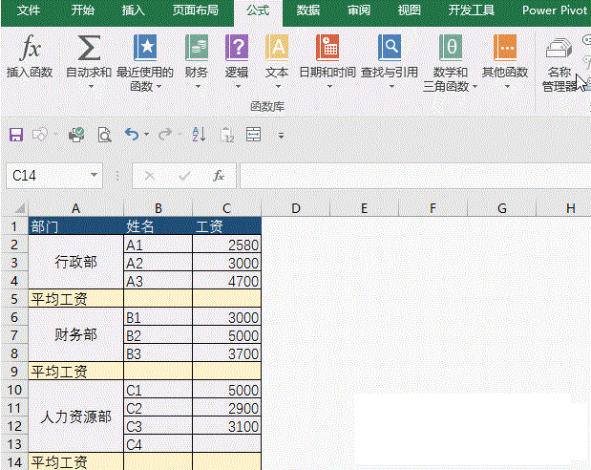Expand the Recently Used functions dropdown arrow
Screen dimensions: 591x470
click(159, 87)
